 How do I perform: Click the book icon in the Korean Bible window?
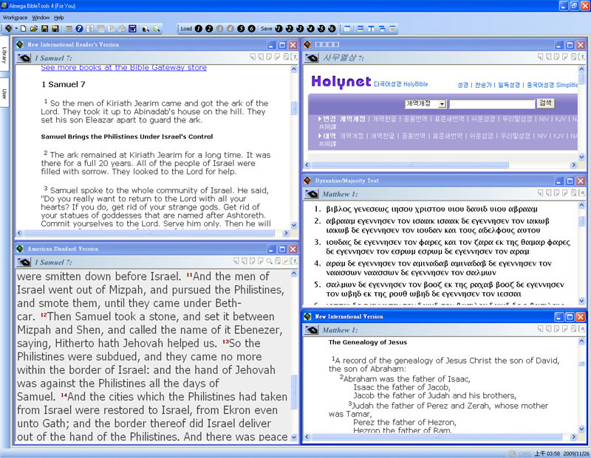(312, 58)
